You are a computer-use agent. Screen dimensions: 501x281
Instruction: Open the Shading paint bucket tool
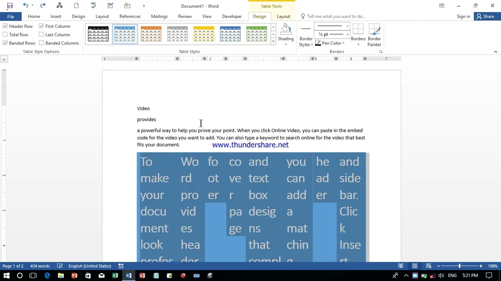click(x=286, y=29)
